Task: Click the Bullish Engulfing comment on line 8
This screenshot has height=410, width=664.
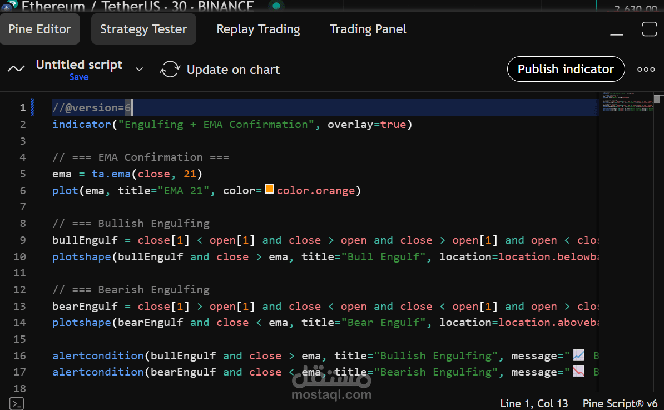Action: click(131, 224)
